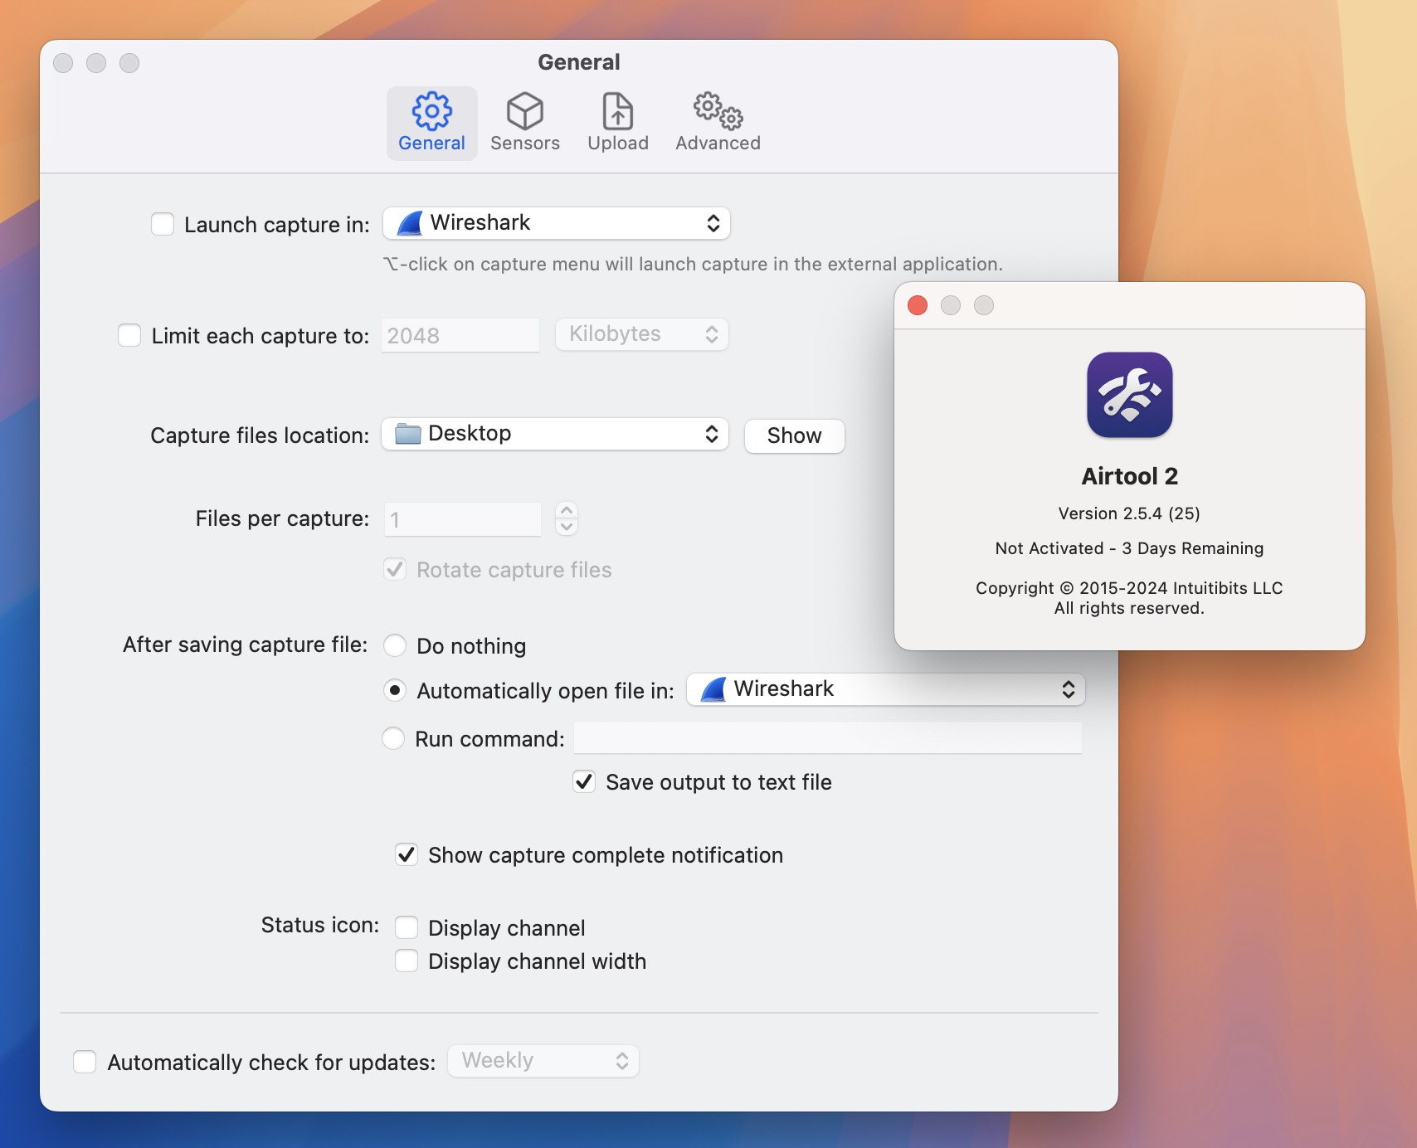Open the Automatically open file in Wireshark dropdown

tap(886, 689)
